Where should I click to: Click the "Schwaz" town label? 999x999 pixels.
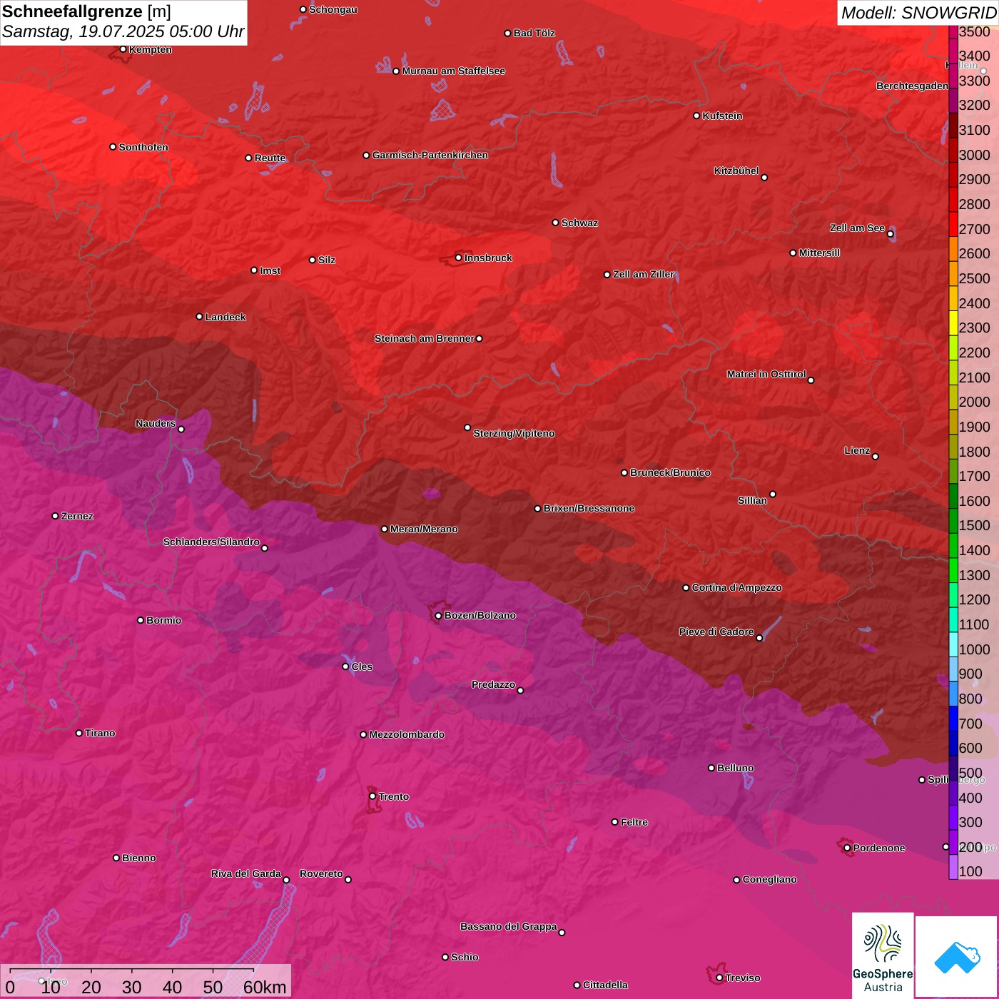[580, 223]
